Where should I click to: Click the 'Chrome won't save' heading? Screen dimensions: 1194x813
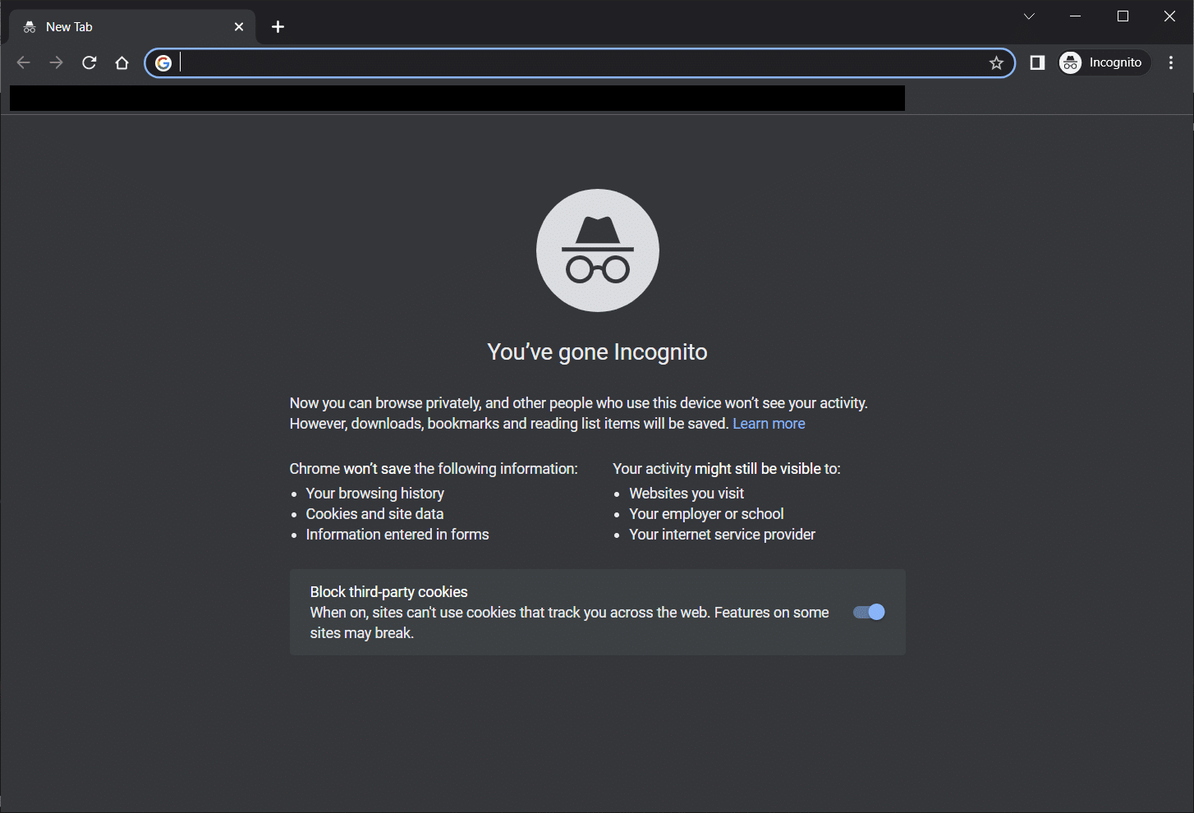pos(434,469)
